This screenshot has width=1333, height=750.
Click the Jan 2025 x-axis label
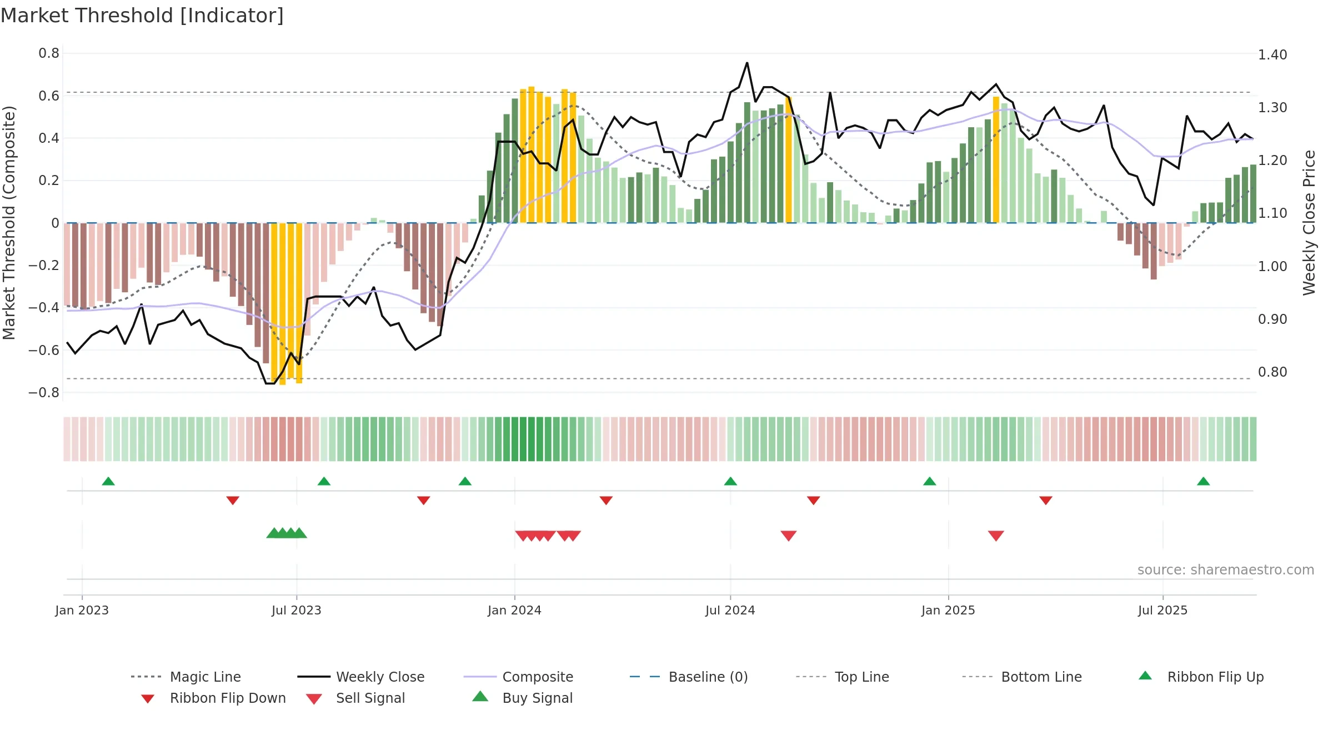(948, 610)
